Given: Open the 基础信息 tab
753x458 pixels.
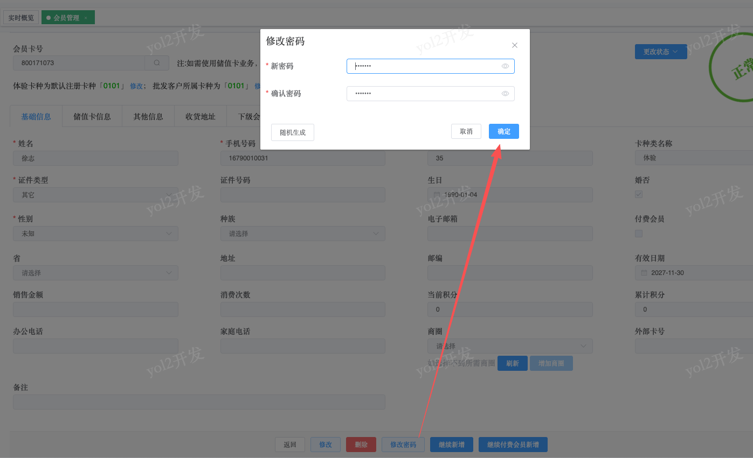Looking at the screenshot, I should point(36,116).
